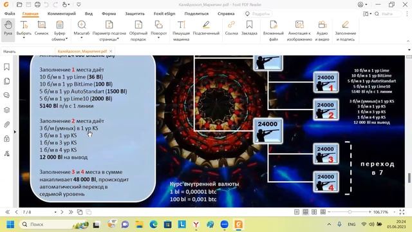Open the Pages panel in left sidebar
The width and height of the screenshot is (412, 232).
point(7,81)
